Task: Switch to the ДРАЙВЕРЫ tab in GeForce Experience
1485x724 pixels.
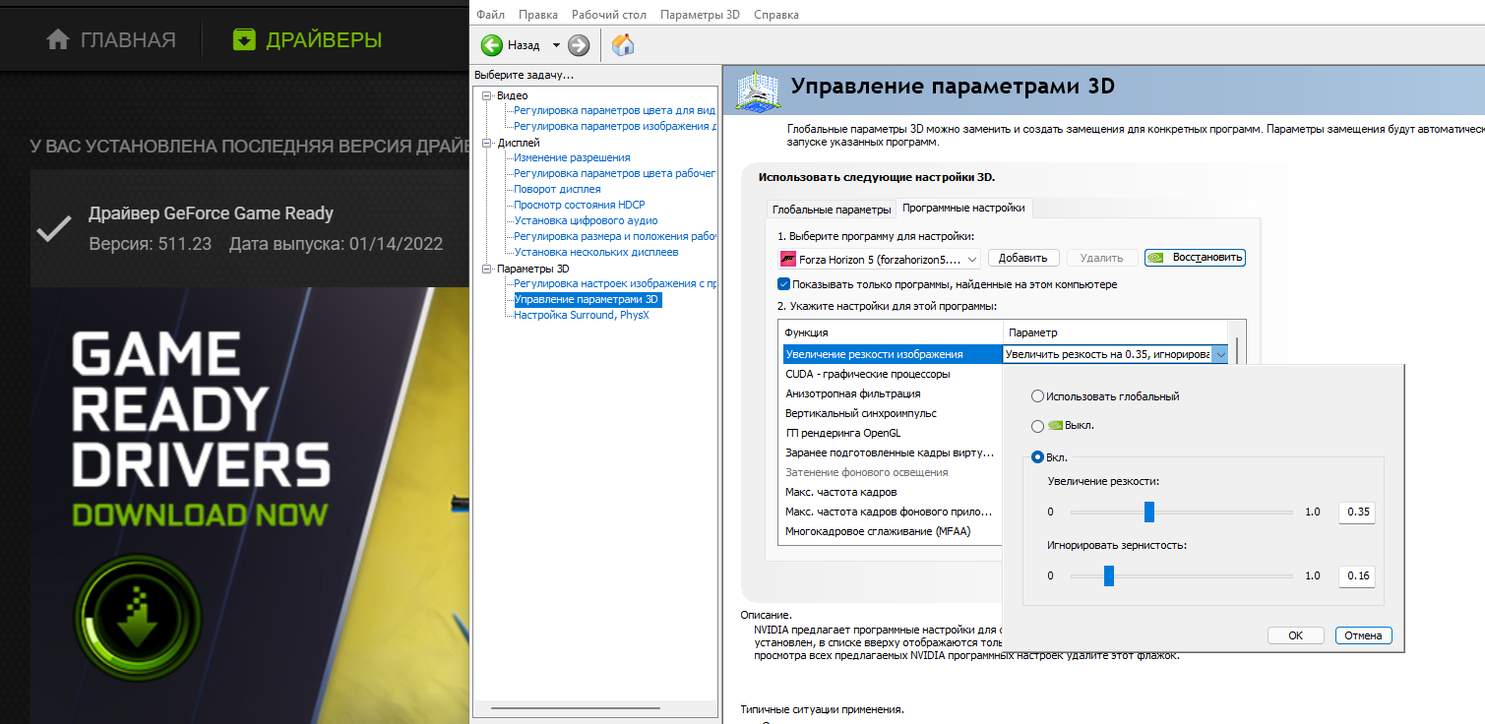Action: point(307,40)
